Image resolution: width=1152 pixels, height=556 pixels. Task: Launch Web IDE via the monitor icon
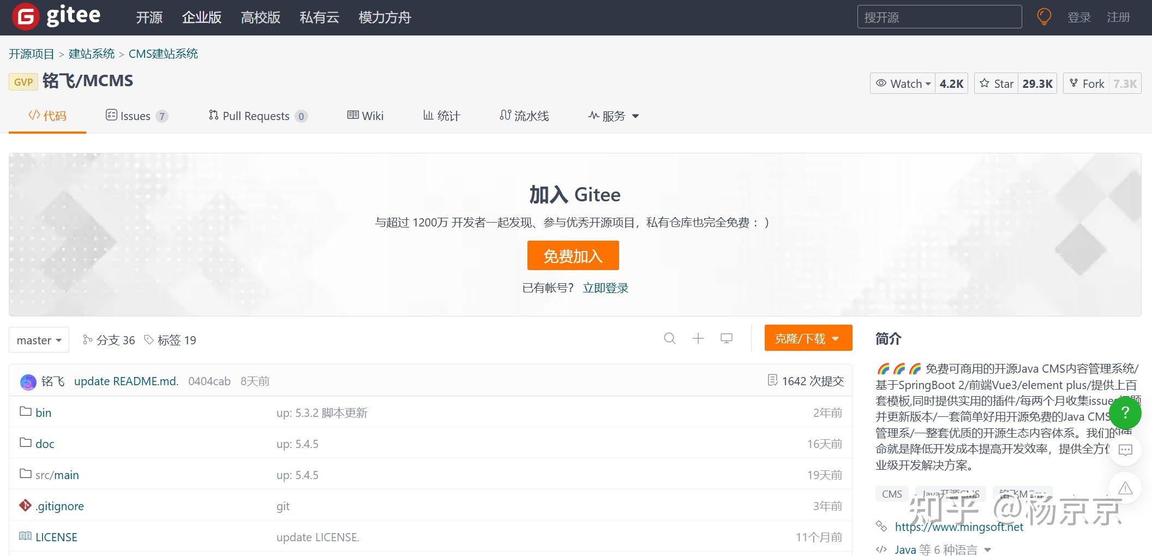tap(727, 338)
